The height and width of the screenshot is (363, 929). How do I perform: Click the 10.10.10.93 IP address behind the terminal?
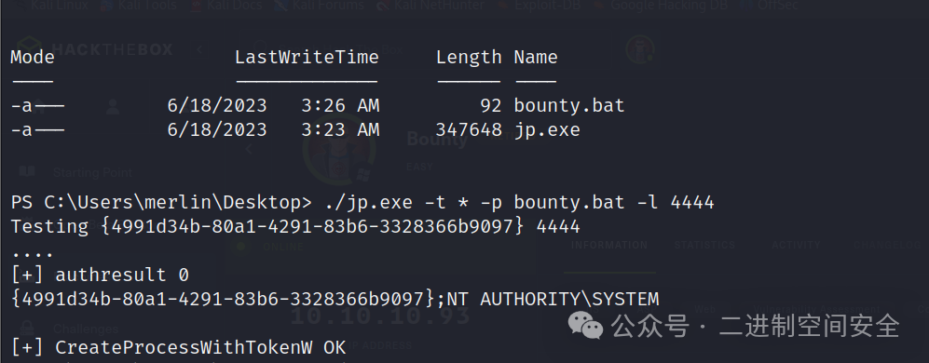380,316
